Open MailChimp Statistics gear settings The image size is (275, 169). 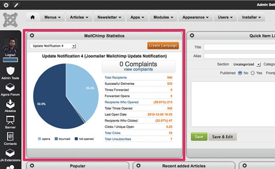pos(32,35)
